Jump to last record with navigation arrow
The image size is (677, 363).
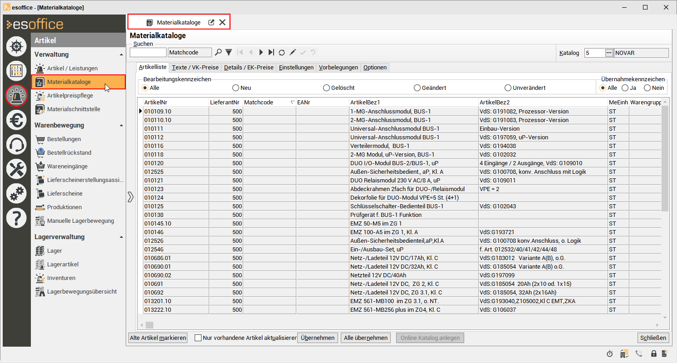(271, 53)
